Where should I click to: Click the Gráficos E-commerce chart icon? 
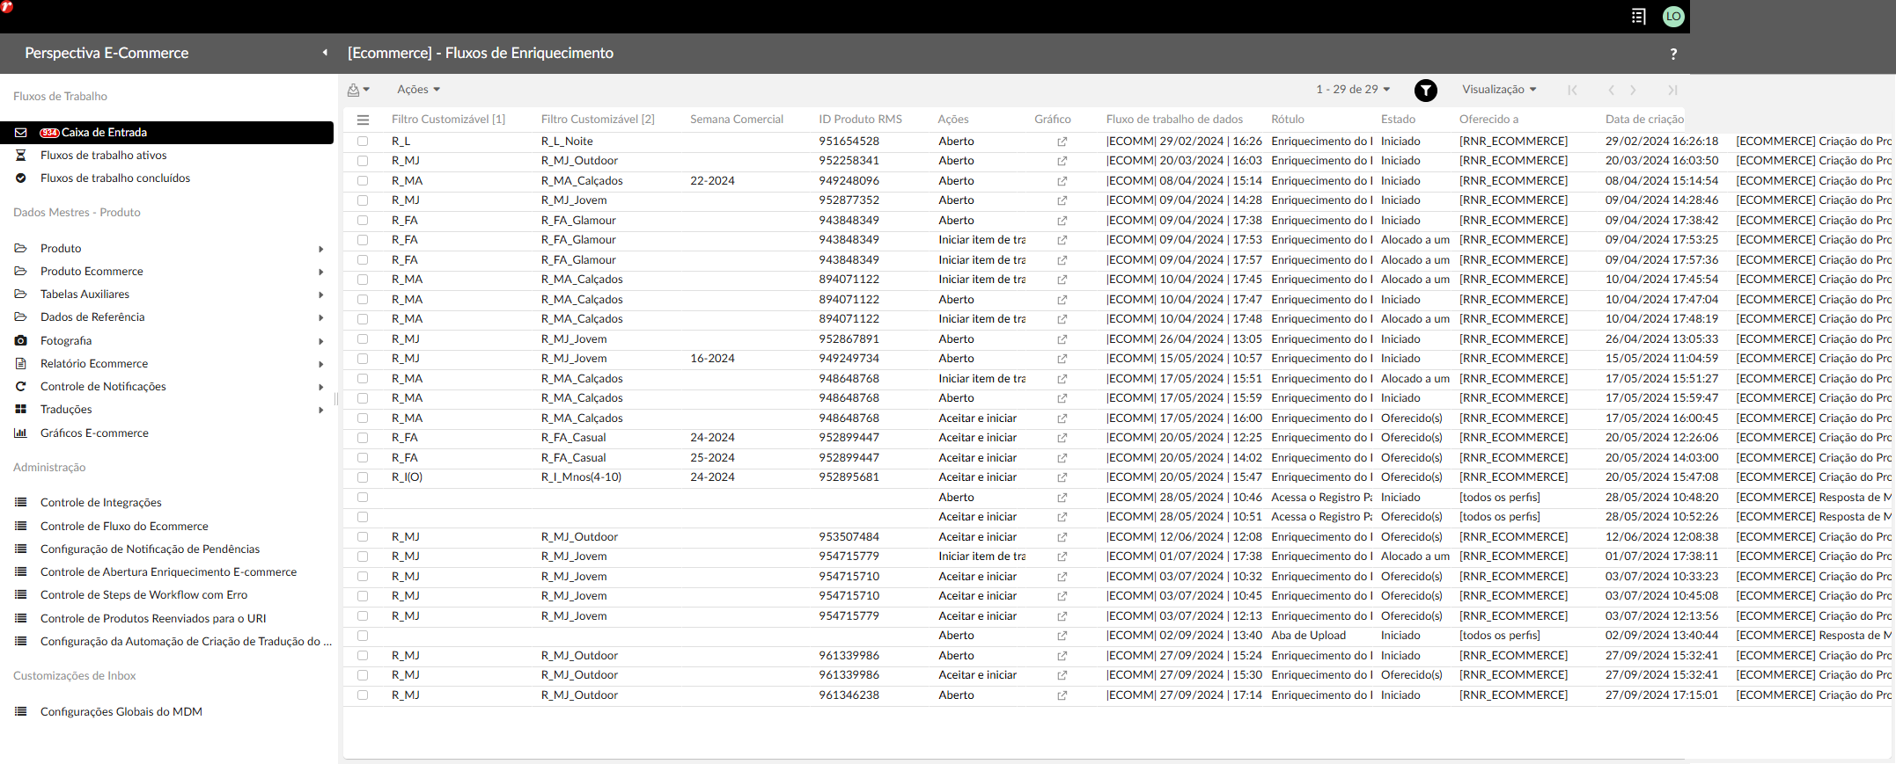click(21, 433)
